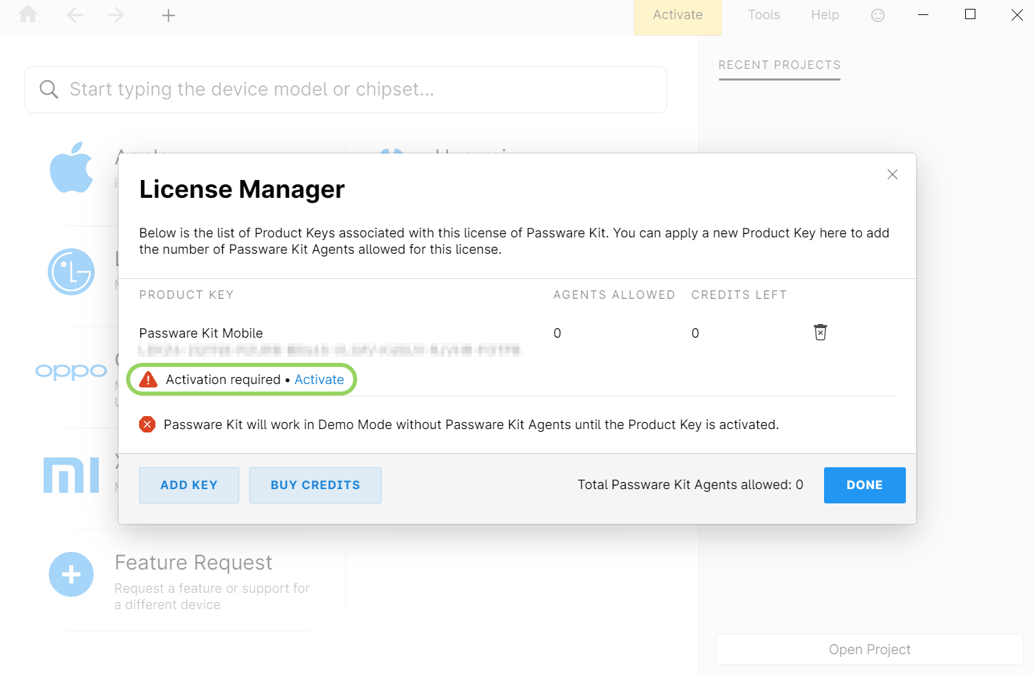This screenshot has height=676, width=1034.
Task: Delete the Passware Kit Mobile product key
Action: click(x=820, y=332)
